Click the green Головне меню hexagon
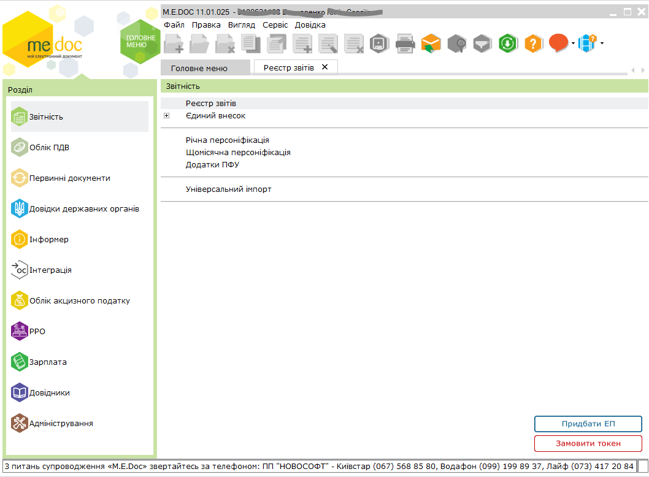The width and height of the screenshot is (649, 477). tap(140, 42)
